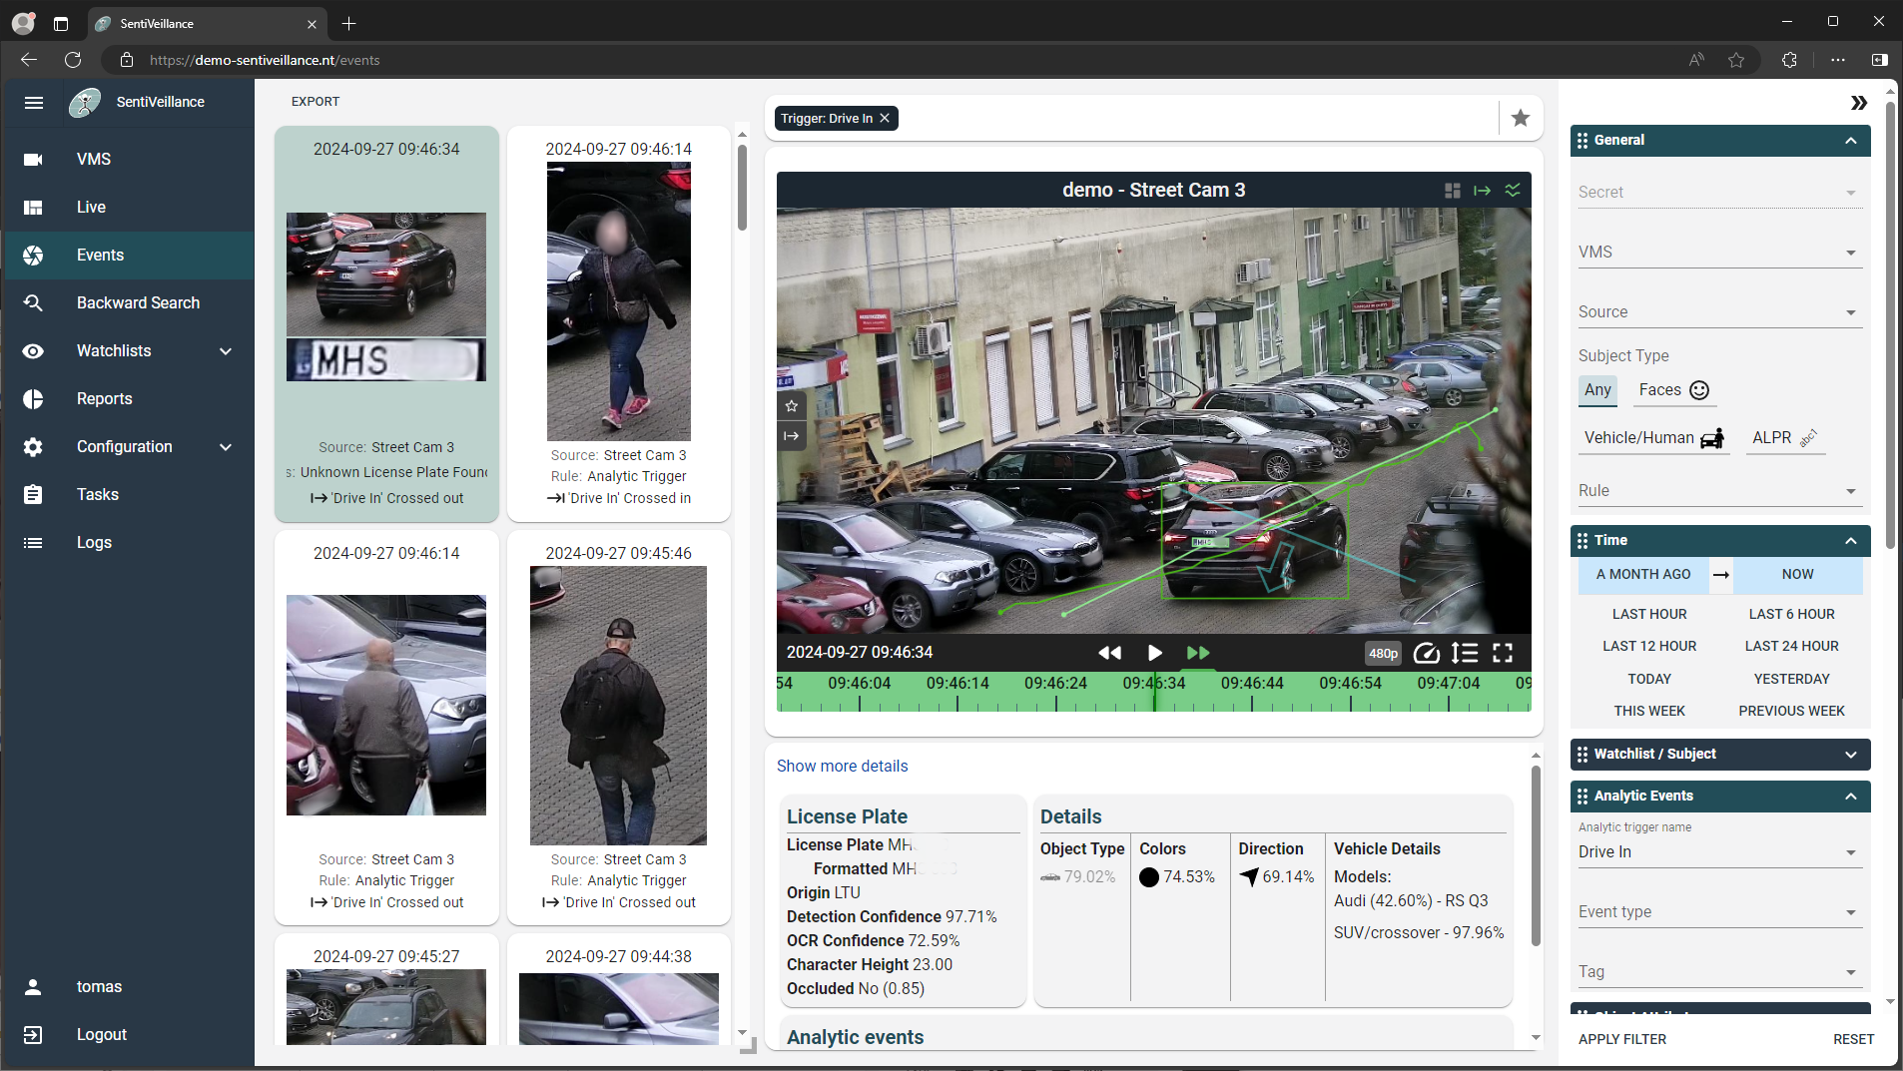This screenshot has height=1071, width=1903.
Task: Go to the Tasks page
Action: (128, 494)
